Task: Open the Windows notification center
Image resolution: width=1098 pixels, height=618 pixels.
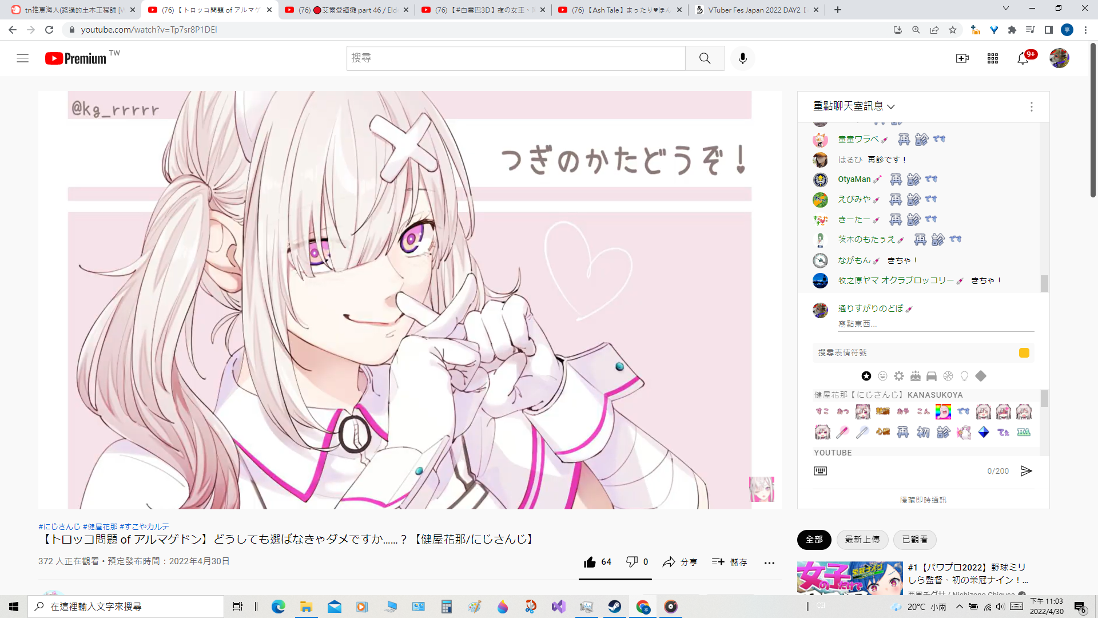Action: 1080,607
